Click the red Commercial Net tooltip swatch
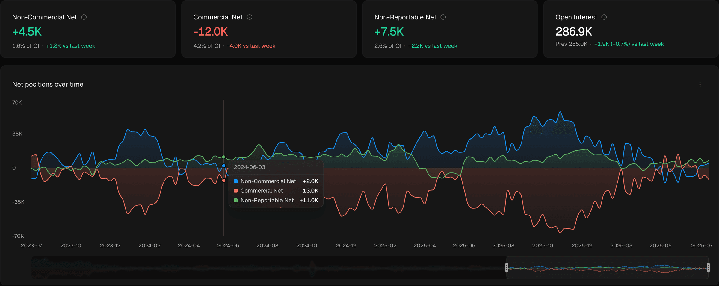The image size is (719, 286). 236,191
